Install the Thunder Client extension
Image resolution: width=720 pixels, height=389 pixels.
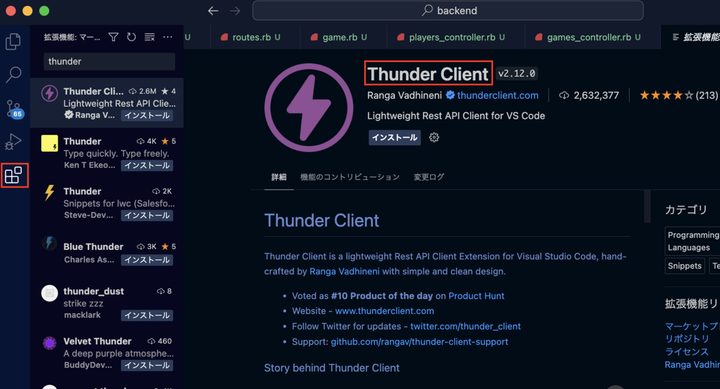394,137
